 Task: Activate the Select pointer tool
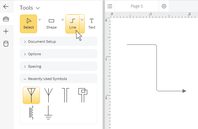point(29,24)
